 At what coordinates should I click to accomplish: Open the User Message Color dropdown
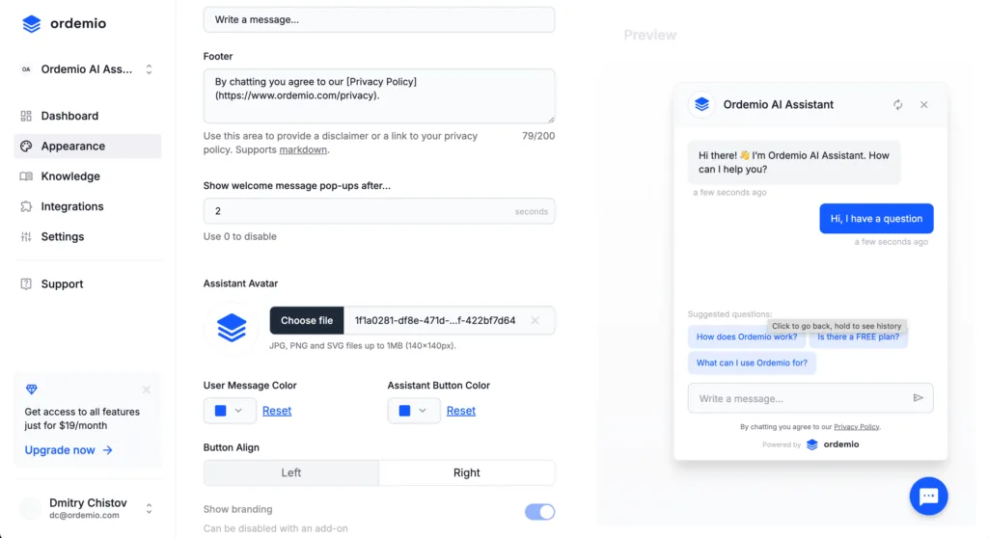pyautogui.click(x=230, y=411)
